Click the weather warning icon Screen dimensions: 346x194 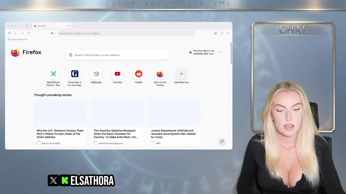point(190,52)
